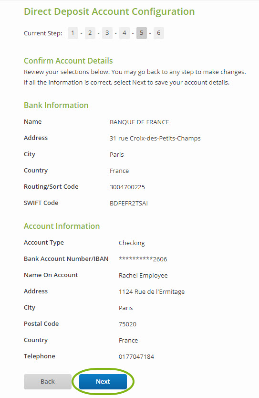Click the Direct Deposit Account Configuration title
259x398 pixels.
tap(109, 11)
